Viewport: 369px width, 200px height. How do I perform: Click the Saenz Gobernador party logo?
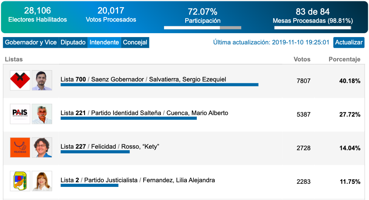20,80
